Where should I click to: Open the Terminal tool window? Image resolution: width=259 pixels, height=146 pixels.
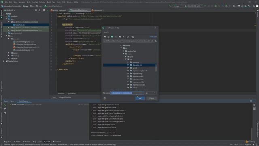(x=57, y=142)
